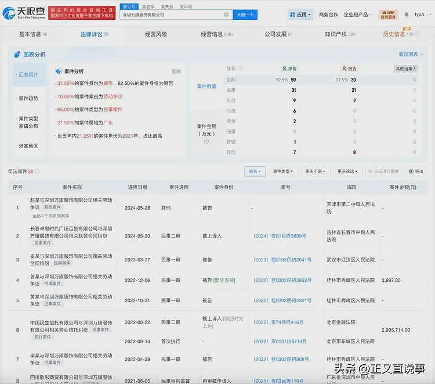Switch to the 基本信息 tab
435x384 pixels.
click(32, 34)
